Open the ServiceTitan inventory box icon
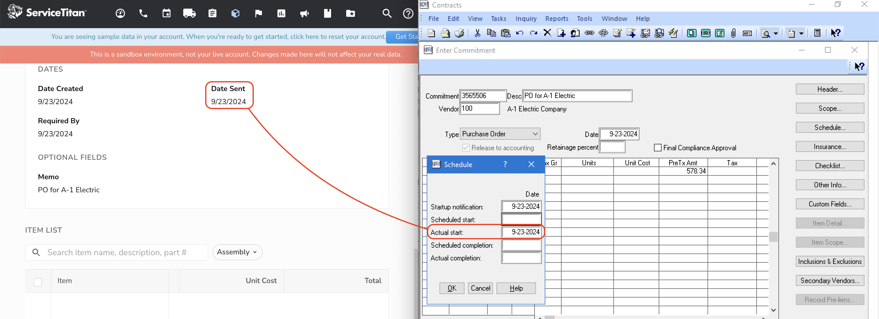Screen dimensions: 879x319 [235, 13]
